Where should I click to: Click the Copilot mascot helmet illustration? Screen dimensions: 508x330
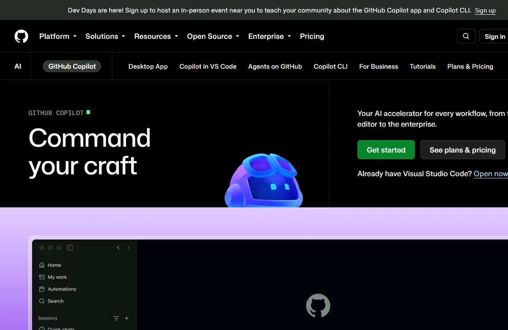pyautogui.click(x=264, y=180)
